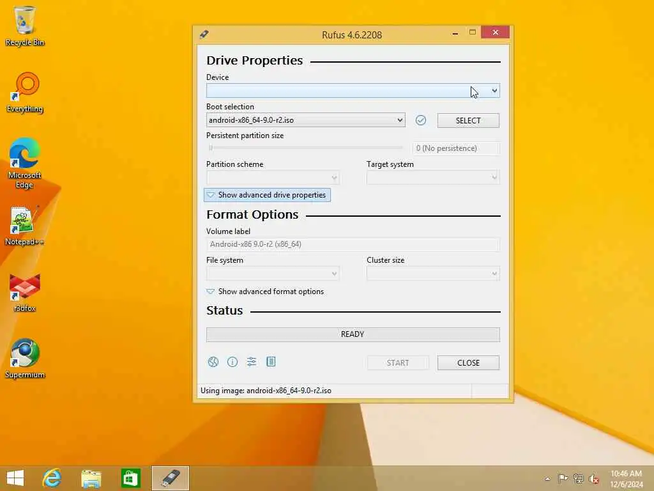Open network tray icon
Screen dimensions: 654x491
pyautogui.click(x=579, y=478)
